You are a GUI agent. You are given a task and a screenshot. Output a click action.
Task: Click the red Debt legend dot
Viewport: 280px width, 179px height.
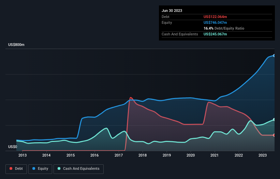pyautogui.click(x=11, y=168)
